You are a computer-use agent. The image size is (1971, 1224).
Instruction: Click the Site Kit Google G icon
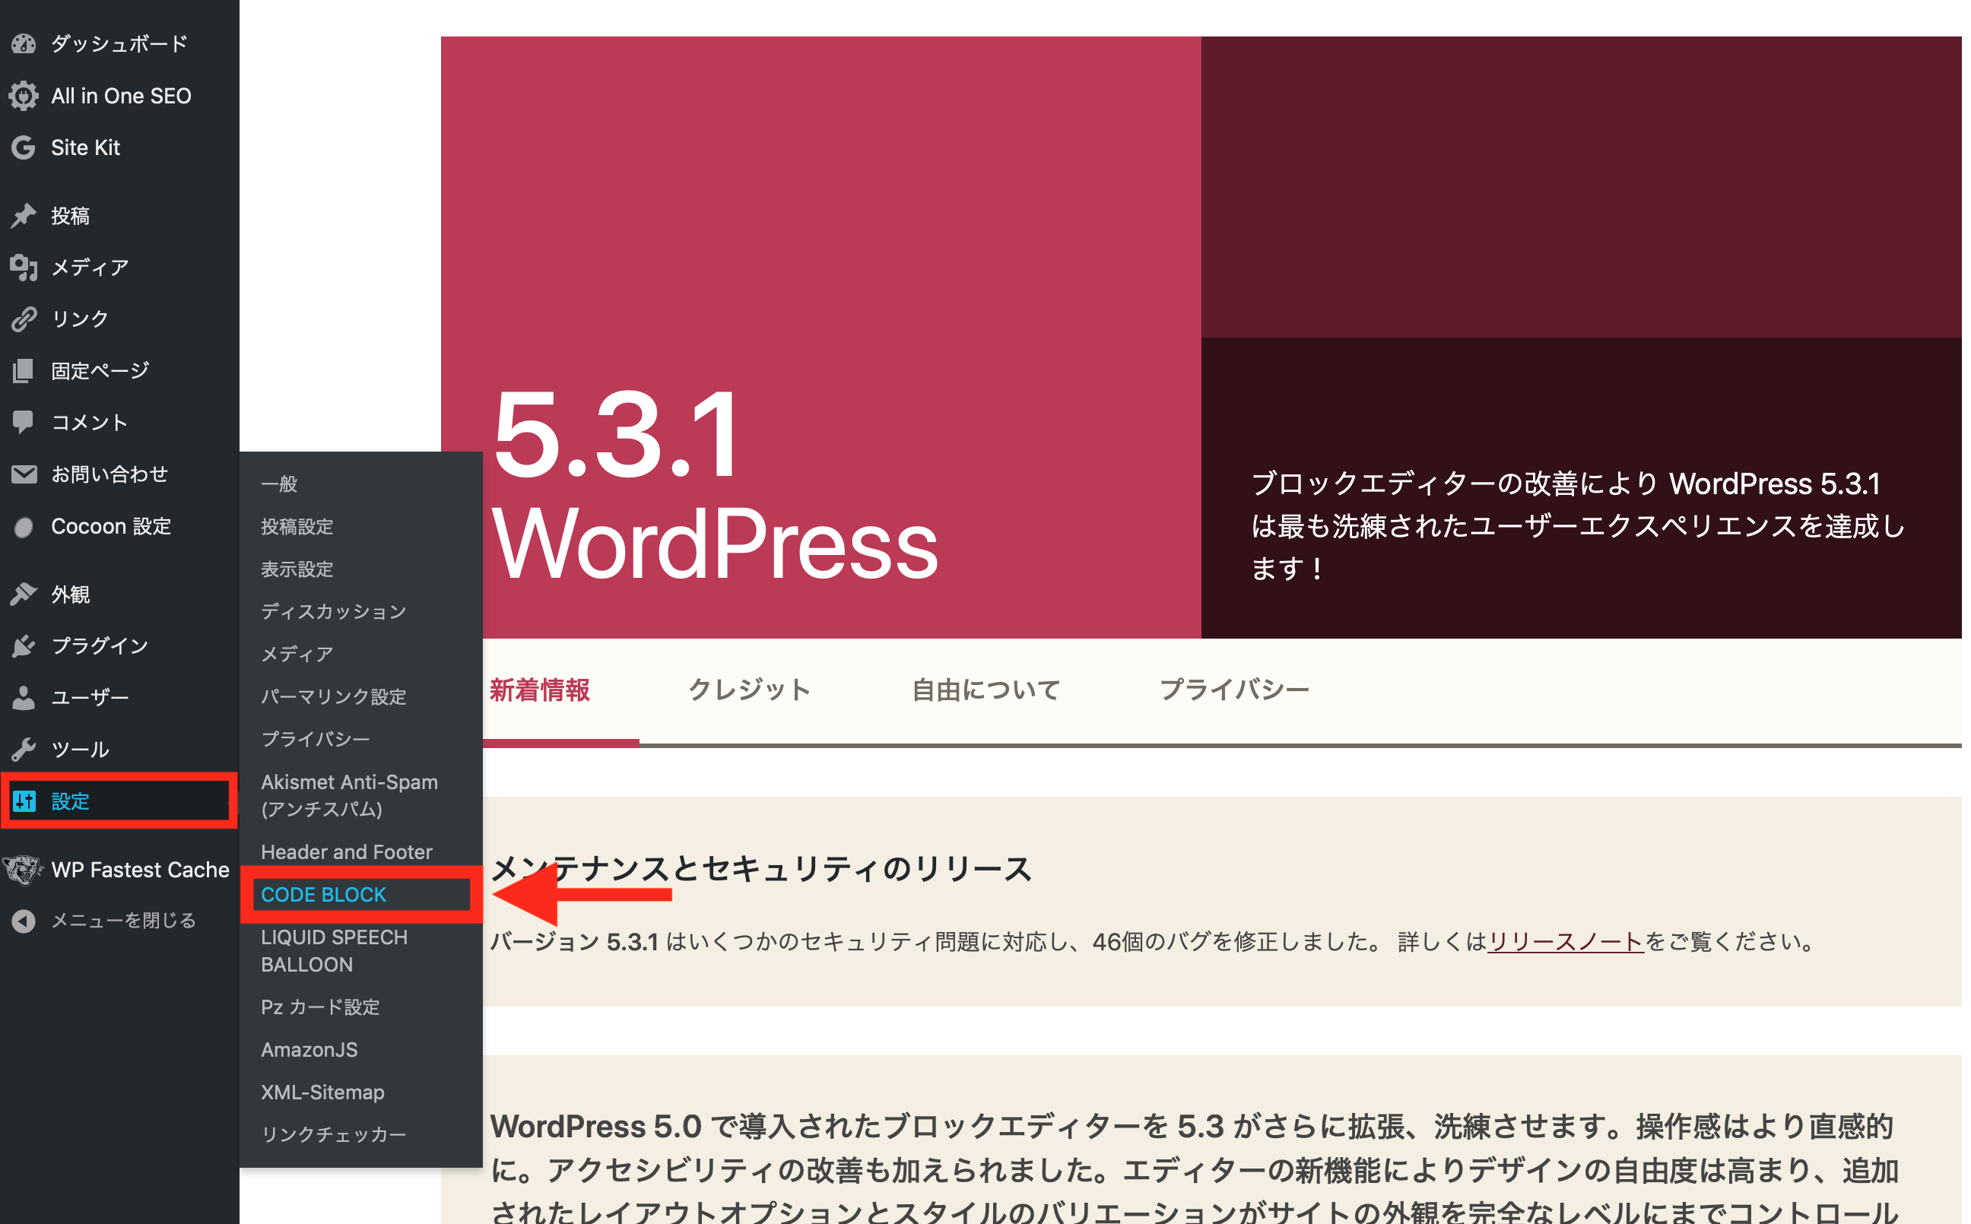pyautogui.click(x=24, y=147)
